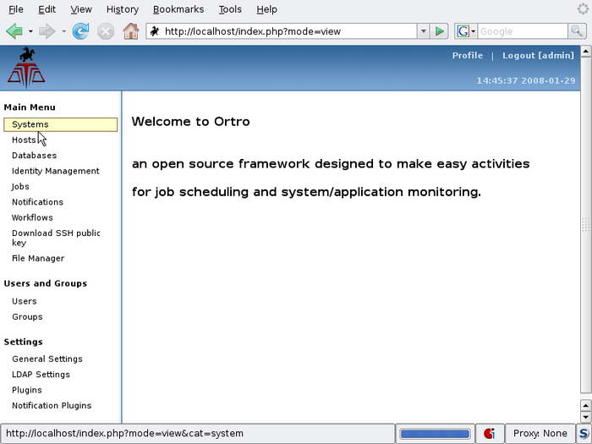592x444 pixels.
Task: Click Logout [admin] link
Action: click(x=538, y=56)
